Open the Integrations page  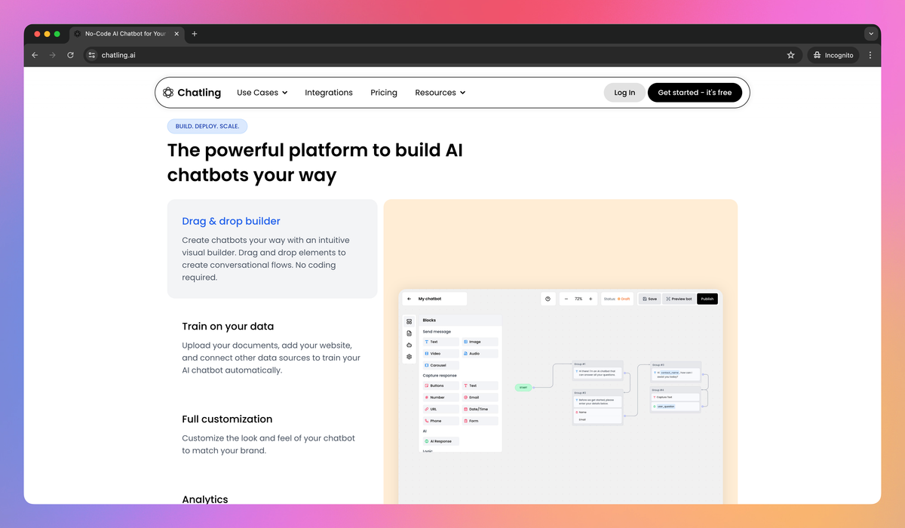(x=329, y=93)
